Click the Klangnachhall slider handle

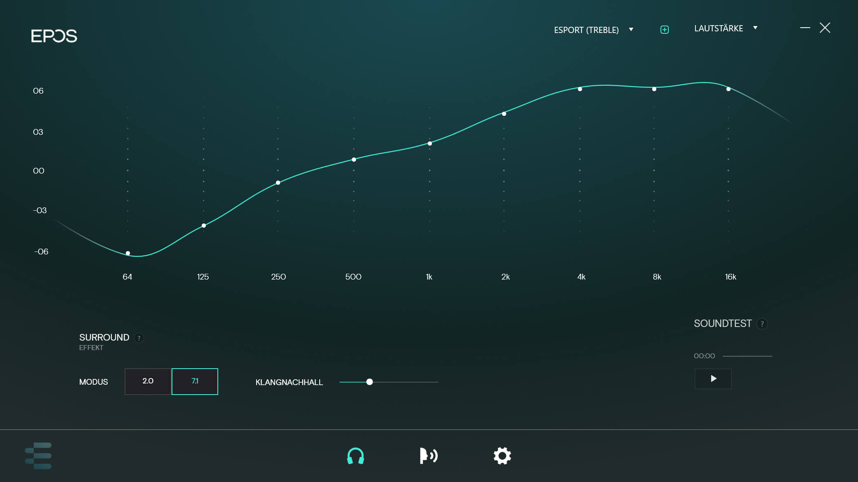click(x=370, y=382)
